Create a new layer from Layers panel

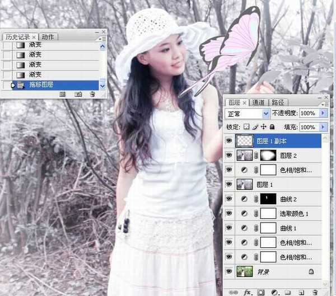pos(301,292)
